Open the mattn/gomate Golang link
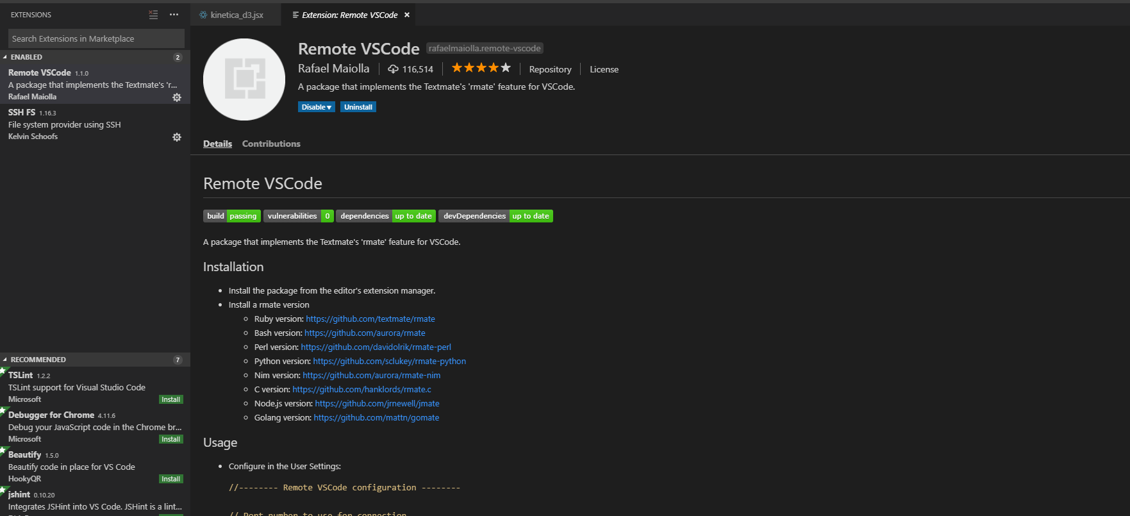The width and height of the screenshot is (1130, 516). [377, 417]
